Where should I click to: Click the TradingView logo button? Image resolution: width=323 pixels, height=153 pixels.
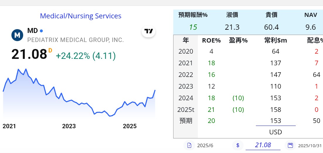pos(149,31)
